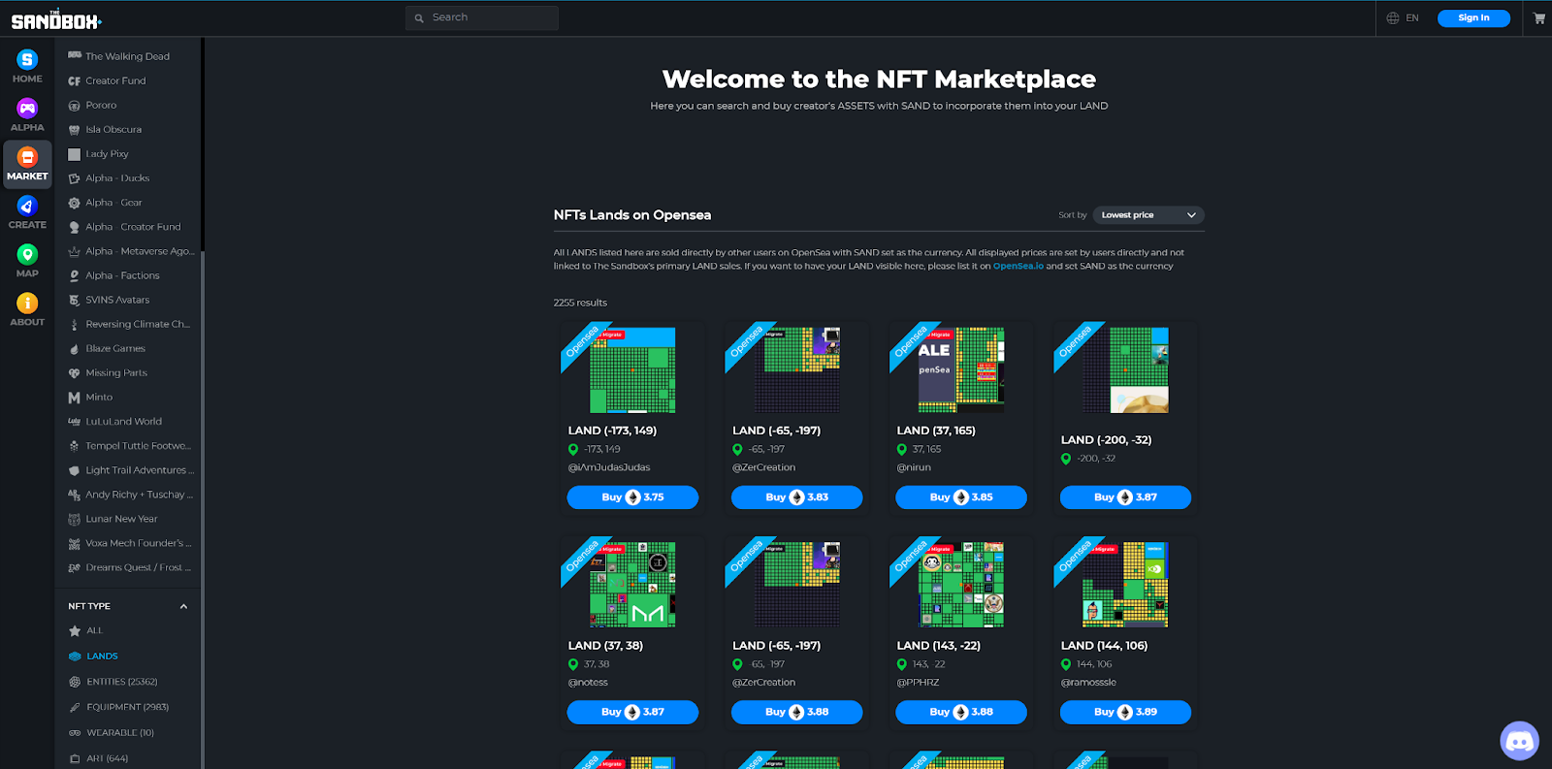
Task: Open the Home section icon
Action: click(27, 60)
